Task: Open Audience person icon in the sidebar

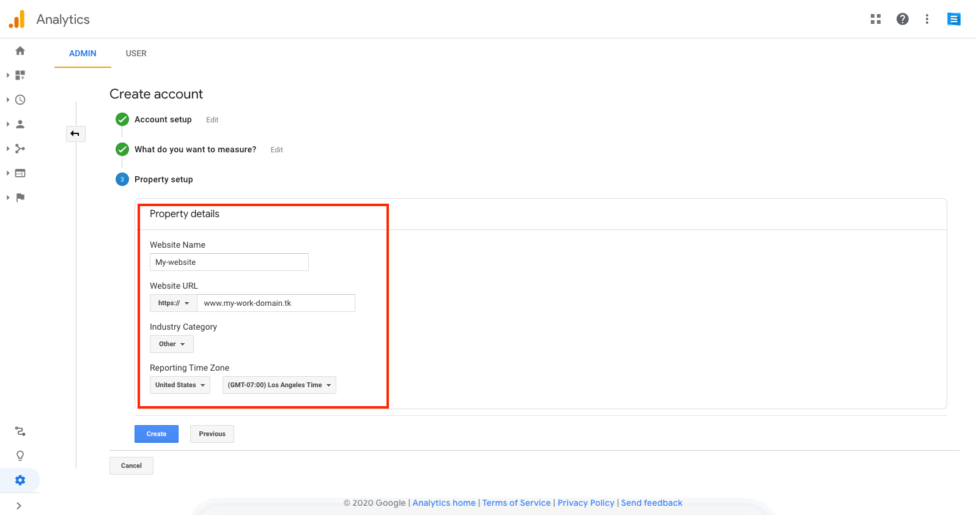Action: 20,124
